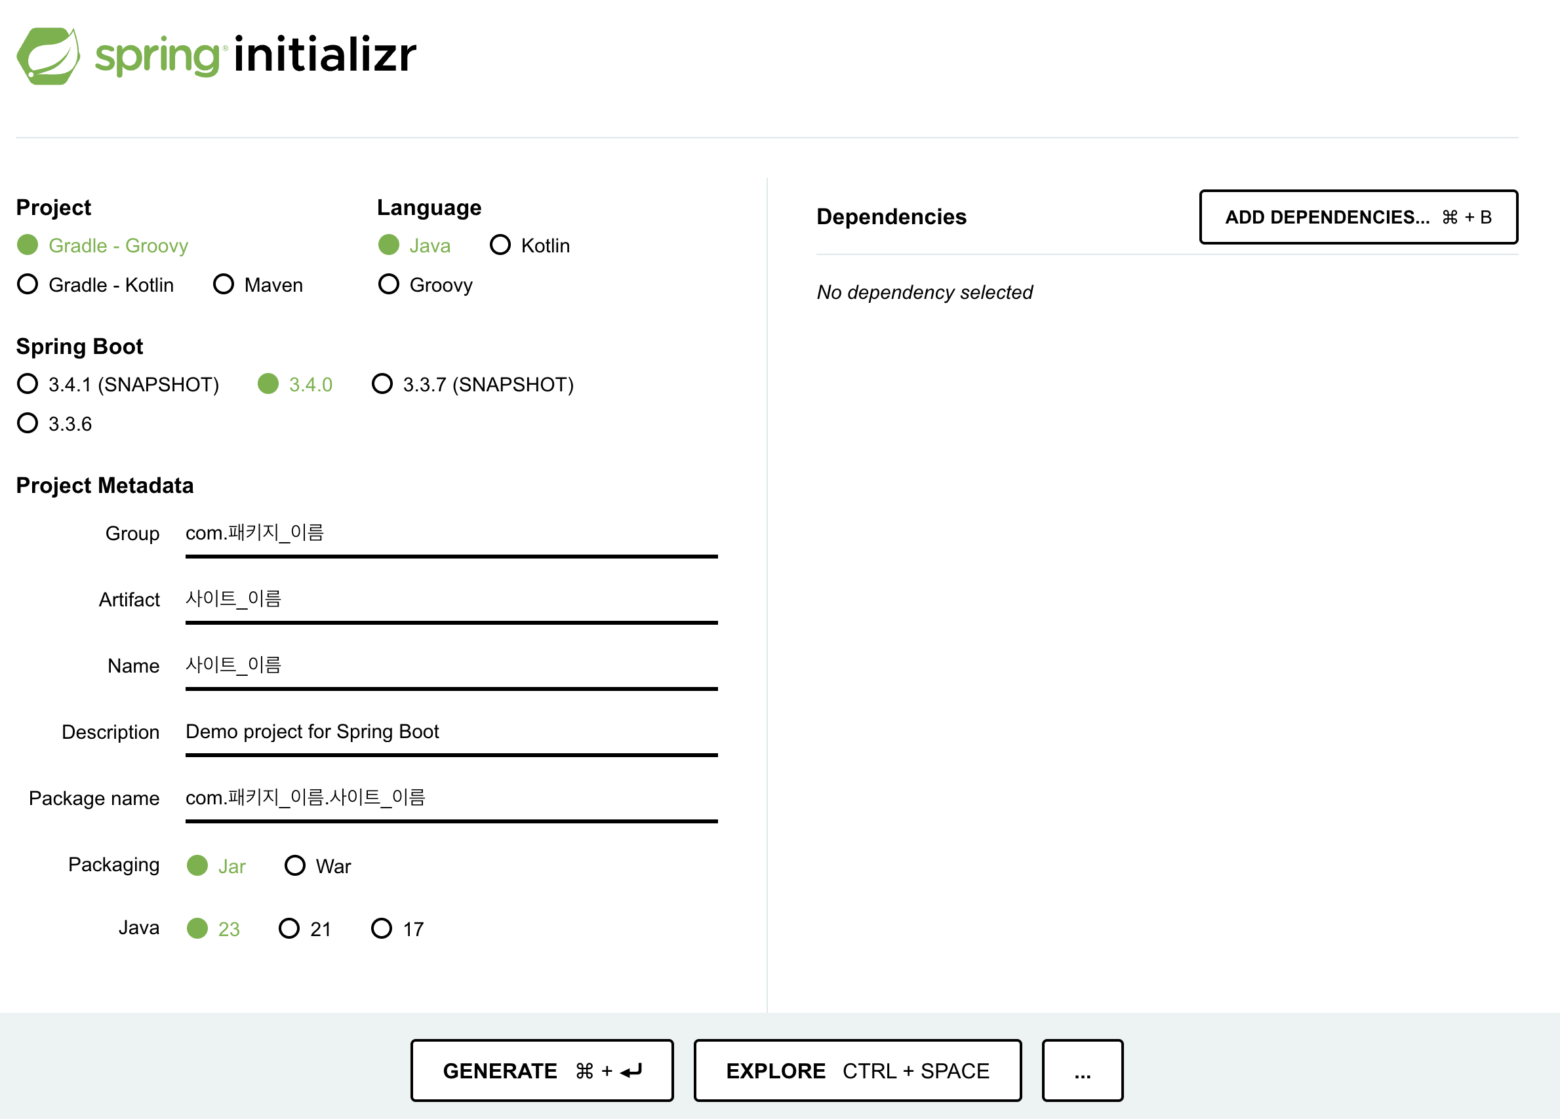Click the Artifact input field

click(x=451, y=600)
